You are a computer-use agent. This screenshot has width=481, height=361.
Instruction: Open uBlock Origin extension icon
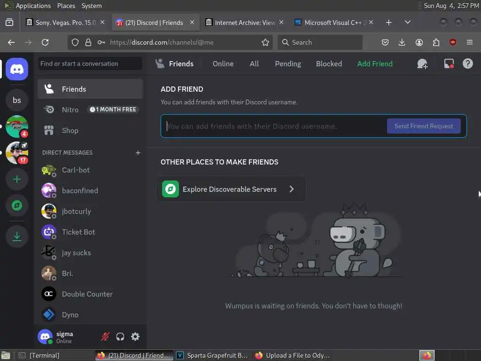click(x=453, y=42)
